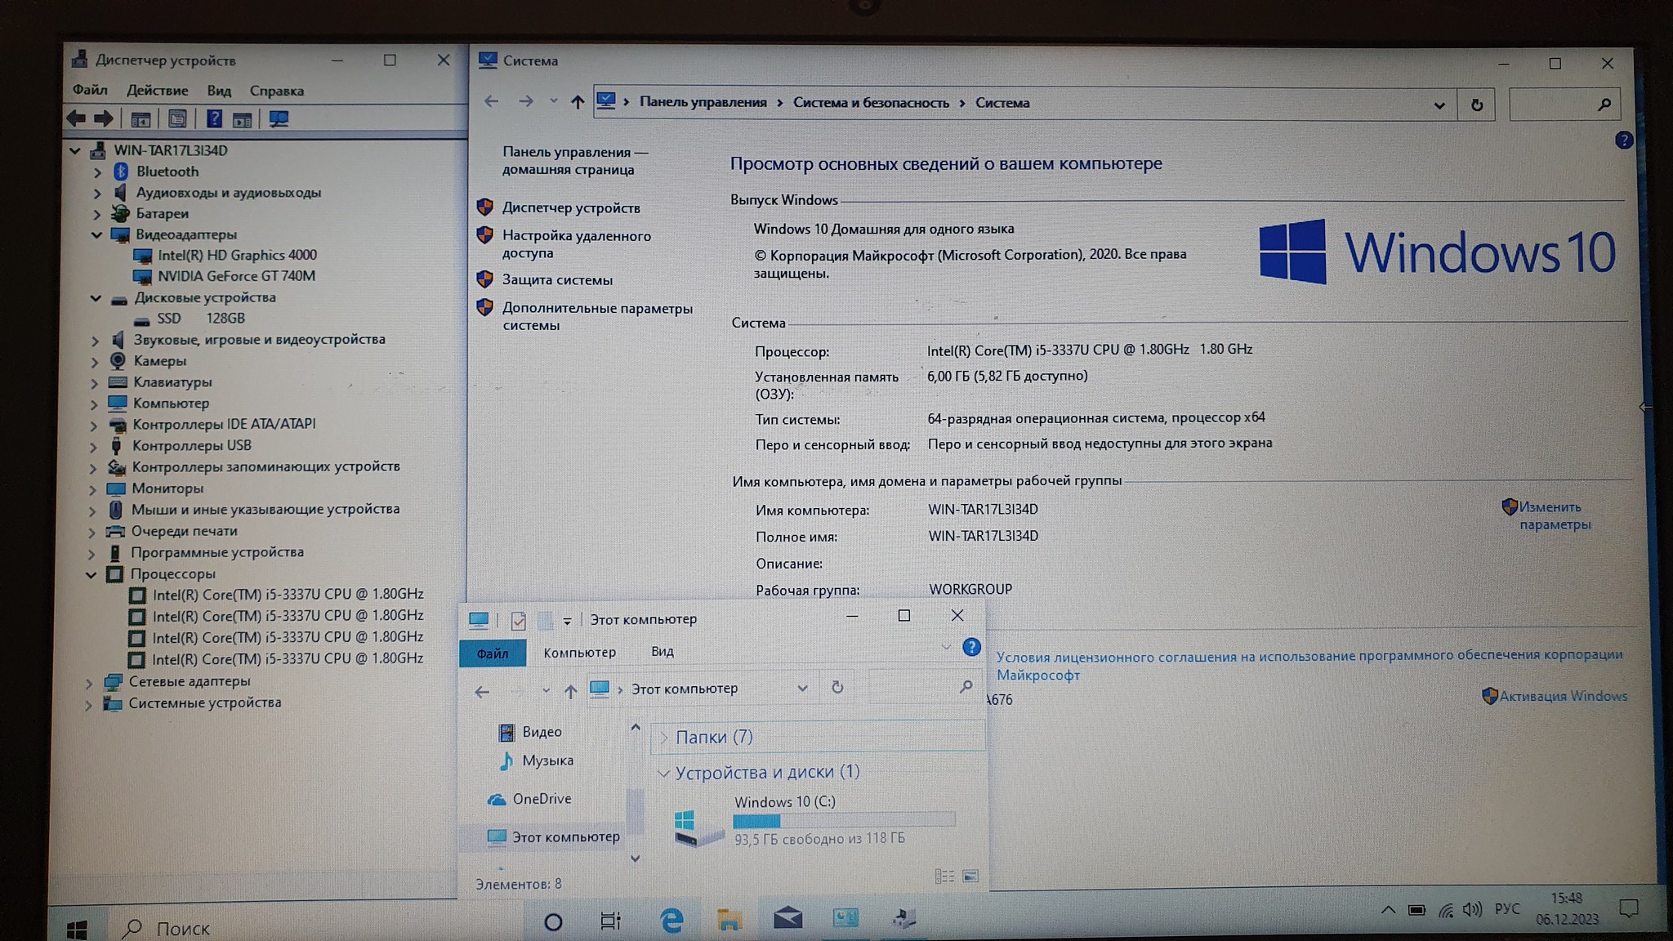
Task: Open Защита системы link in sidebar
Action: tap(557, 280)
